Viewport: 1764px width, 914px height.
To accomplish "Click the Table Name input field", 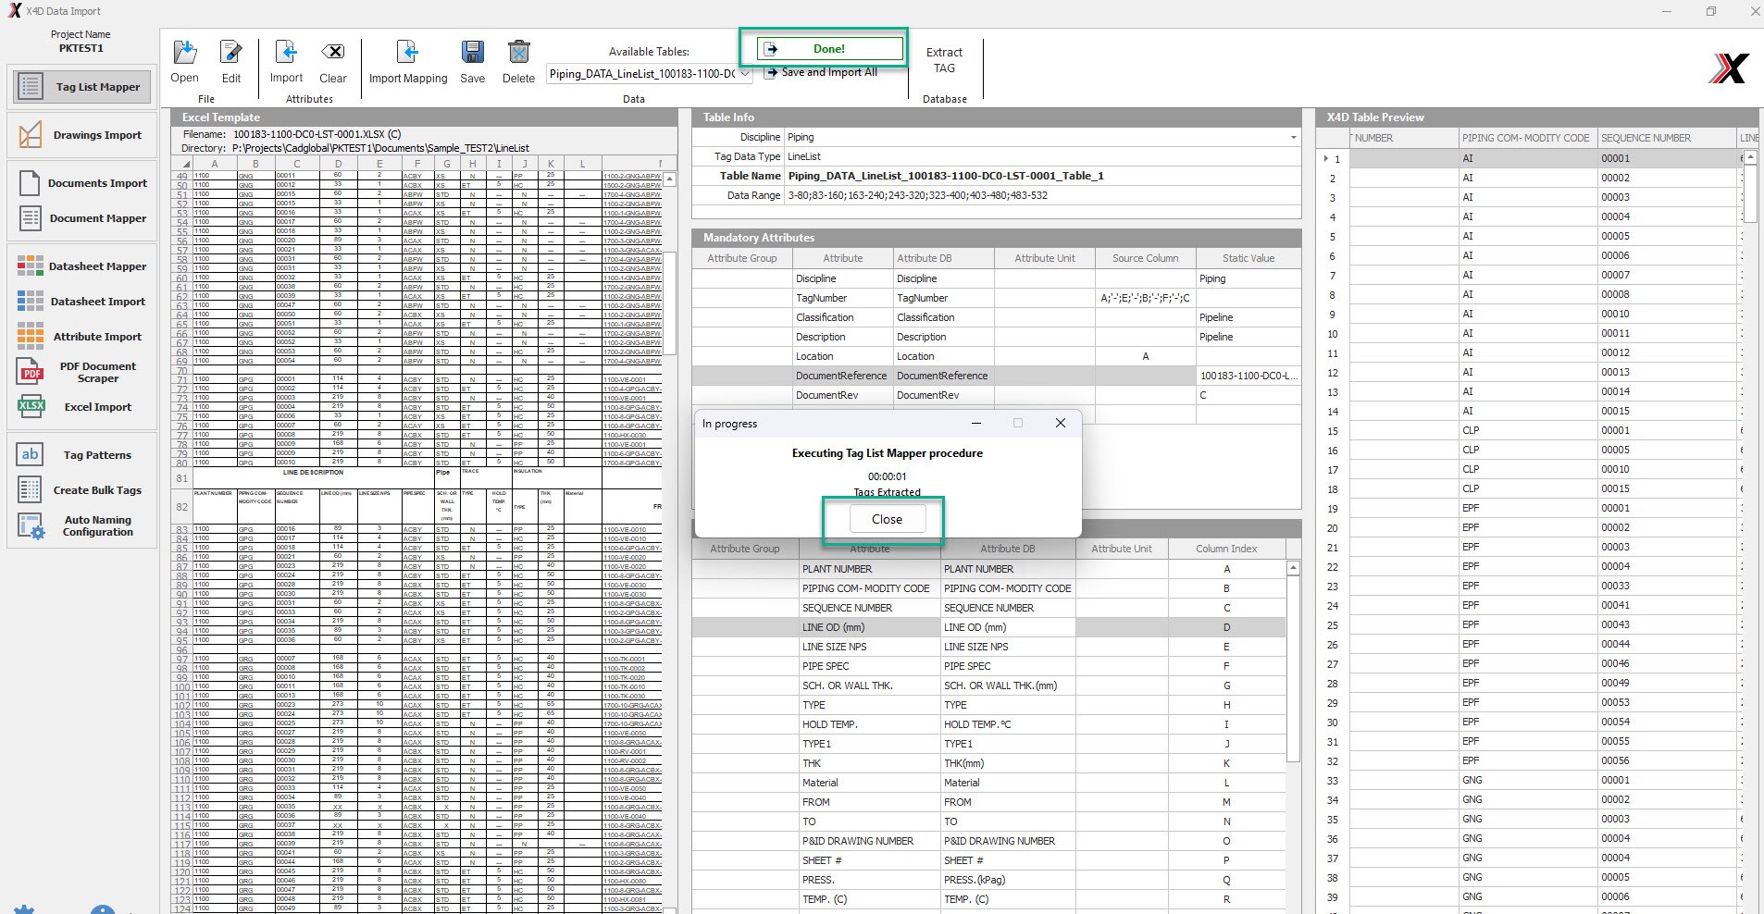I will (x=1042, y=176).
